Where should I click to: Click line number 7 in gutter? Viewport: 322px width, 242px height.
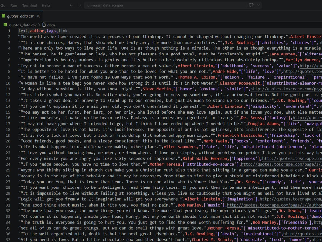click(x=9, y=66)
